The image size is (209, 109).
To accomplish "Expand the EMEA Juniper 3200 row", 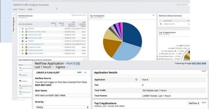I will pyautogui.click(x=20, y=35).
